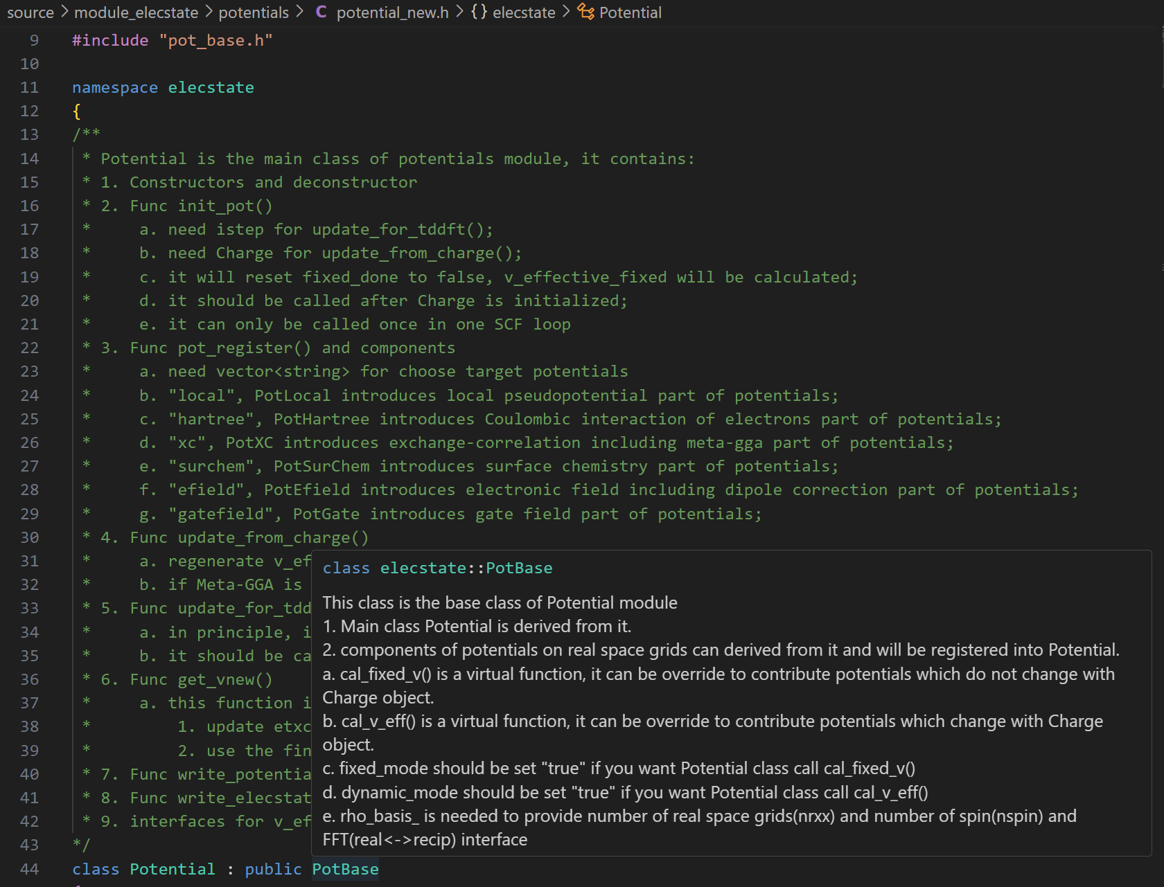Open the 'source' breadcrumb folder

pyautogui.click(x=30, y=12)
